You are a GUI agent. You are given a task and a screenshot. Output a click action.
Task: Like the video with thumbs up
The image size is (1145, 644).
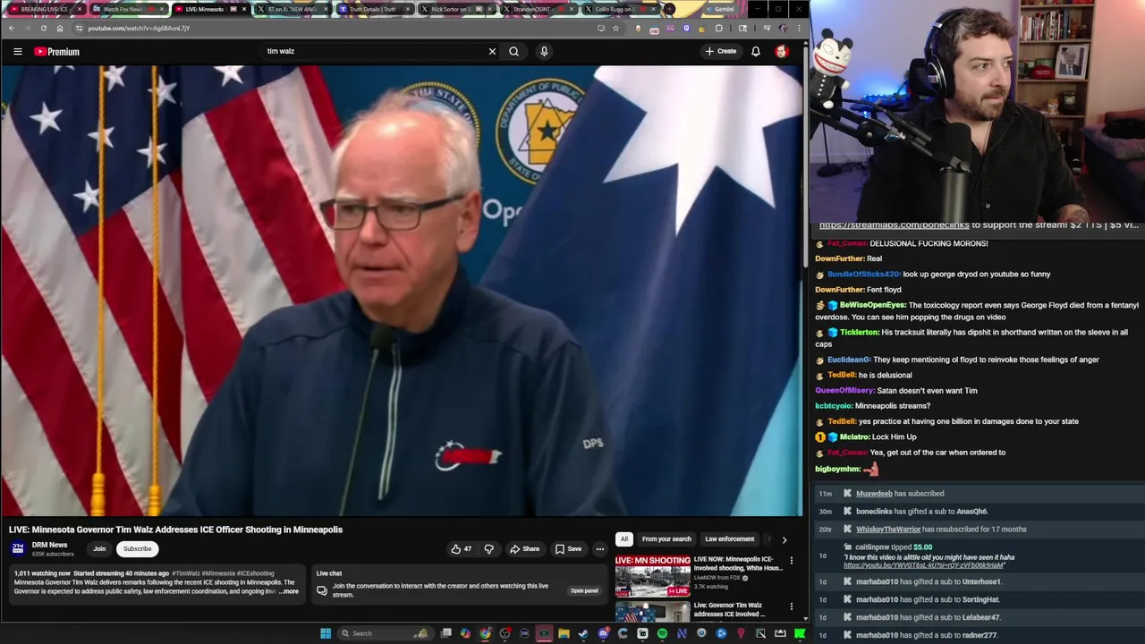462,549
